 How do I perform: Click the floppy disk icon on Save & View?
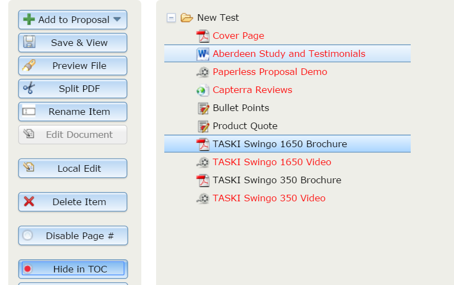click(x=29, y=42)
